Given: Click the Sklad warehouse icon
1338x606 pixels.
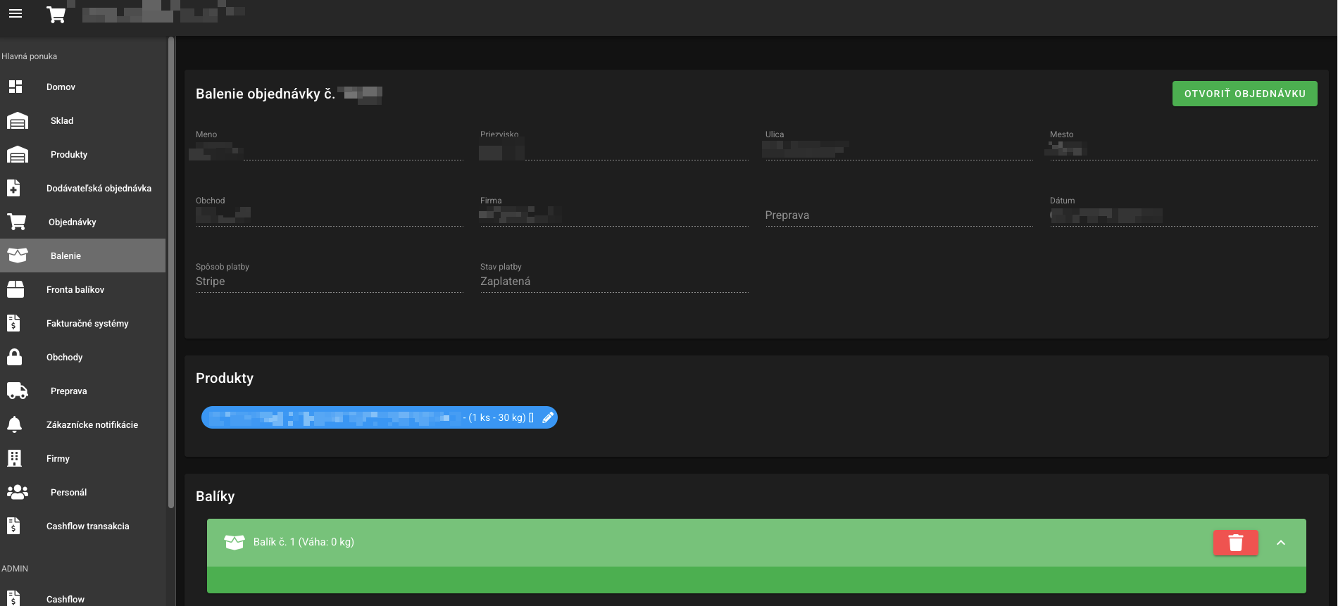Looking at the screenshot, I should [18, 121].
